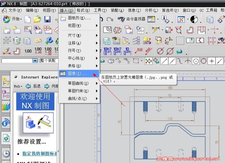Toggle the rectangle selection mode icon

(136, 61)
